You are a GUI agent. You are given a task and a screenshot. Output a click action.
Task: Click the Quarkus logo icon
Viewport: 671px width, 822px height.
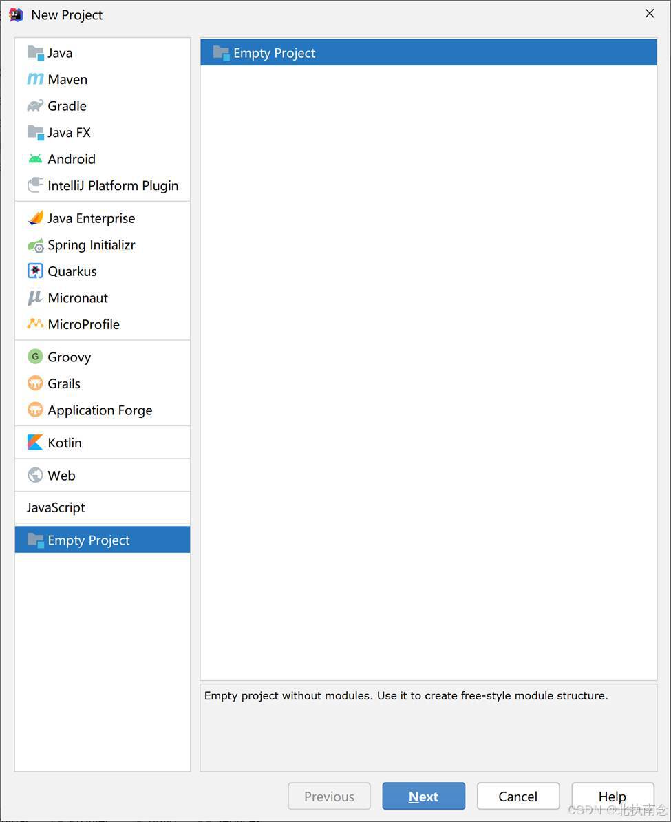coord(35,271)
